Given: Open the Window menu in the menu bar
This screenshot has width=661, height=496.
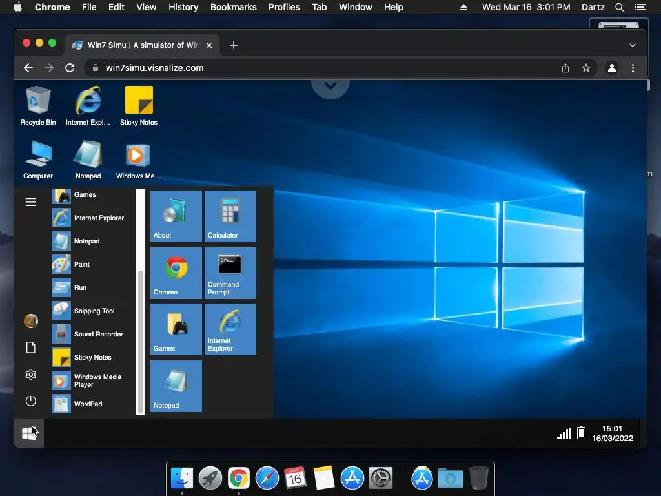Looking at the screenshot, I should tap(356, 7).
